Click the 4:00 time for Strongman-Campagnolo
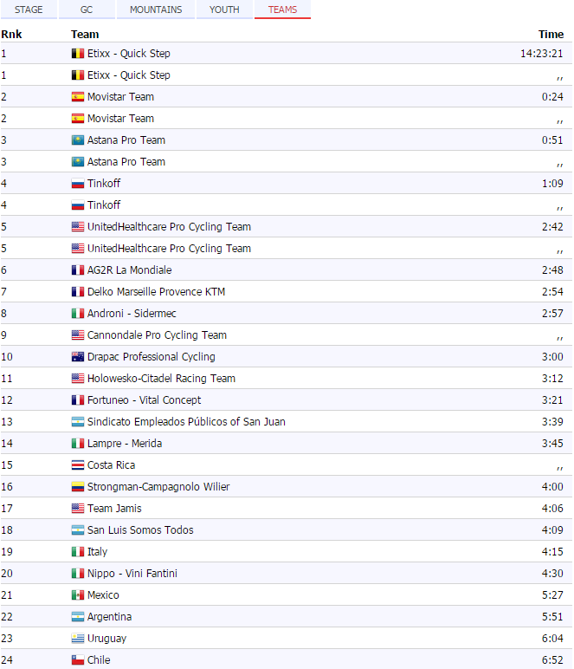 coord(552,487)
